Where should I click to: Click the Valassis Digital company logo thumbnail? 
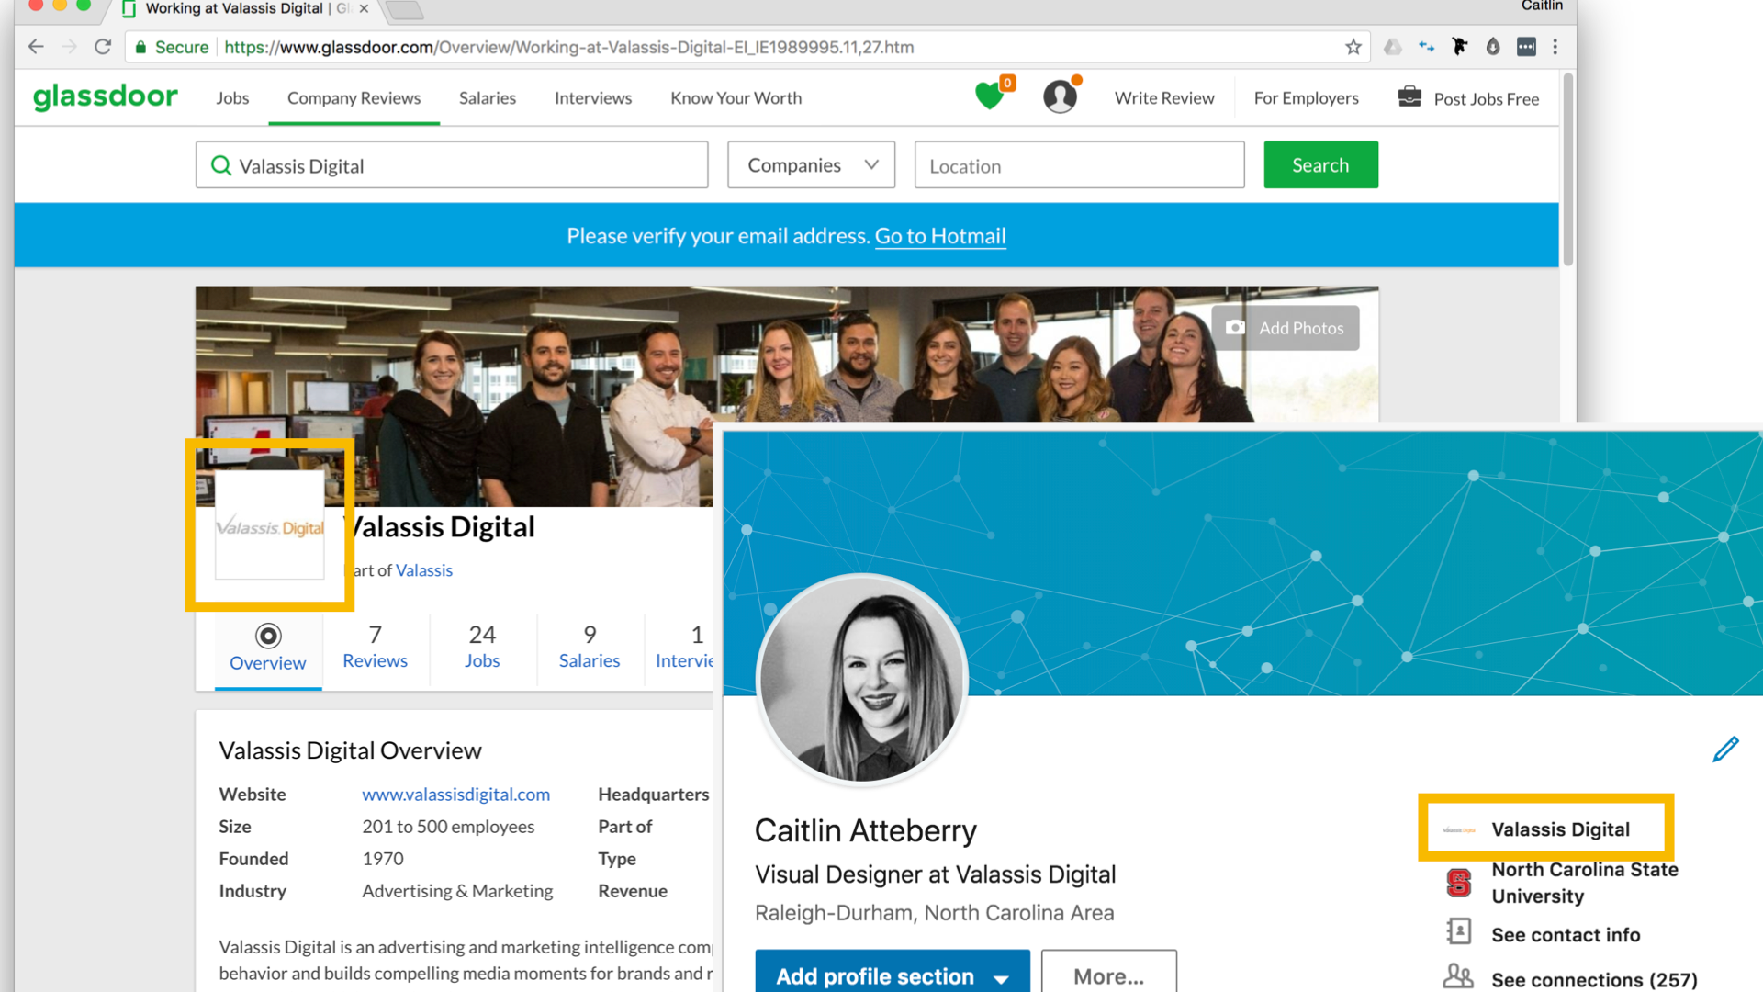coord(269,526)
